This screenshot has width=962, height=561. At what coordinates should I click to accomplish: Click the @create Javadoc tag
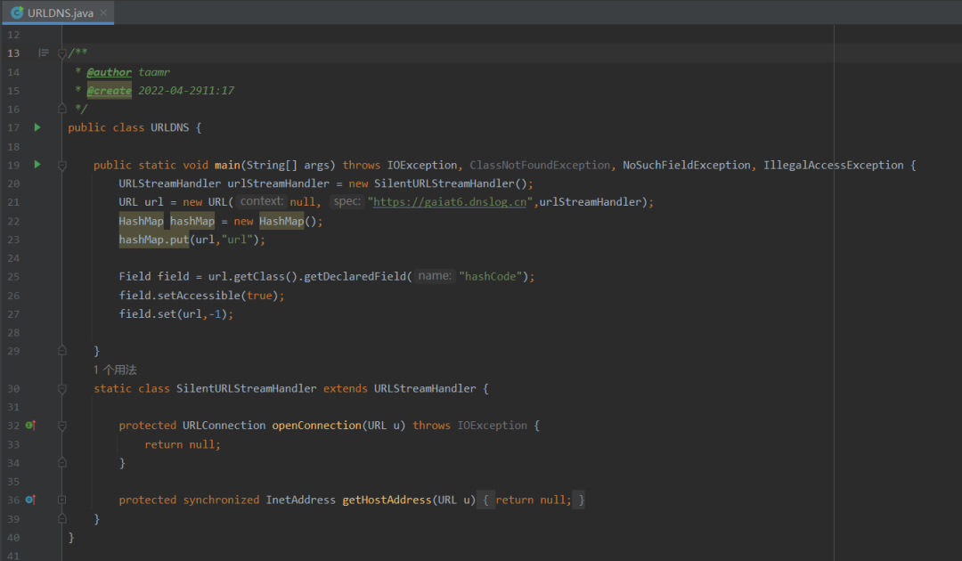point(110,91)
